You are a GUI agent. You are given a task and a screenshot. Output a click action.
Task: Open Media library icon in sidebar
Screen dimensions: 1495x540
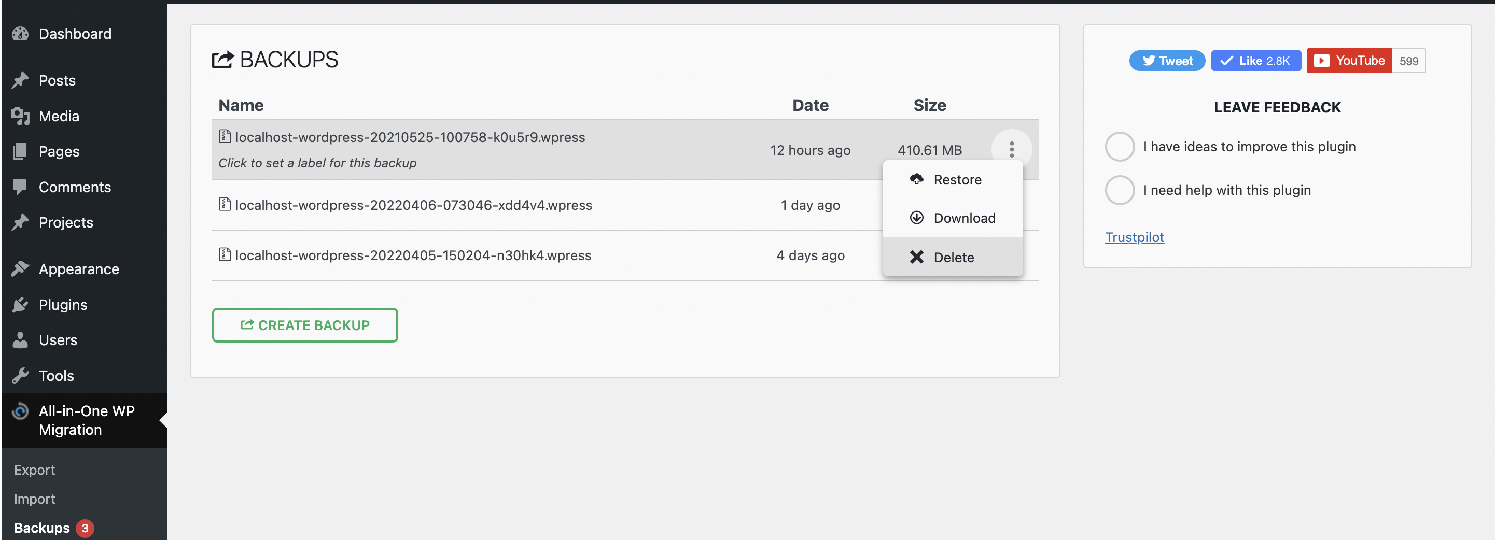[20, 116]
